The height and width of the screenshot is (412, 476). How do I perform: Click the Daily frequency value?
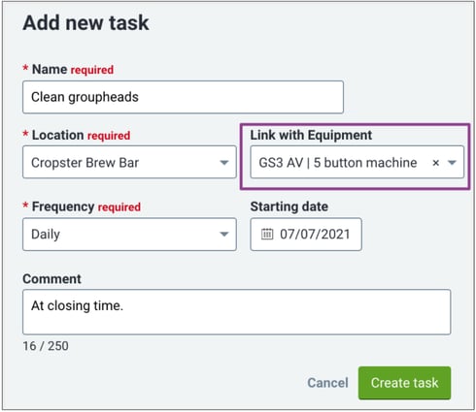click(x=46, y=235)
